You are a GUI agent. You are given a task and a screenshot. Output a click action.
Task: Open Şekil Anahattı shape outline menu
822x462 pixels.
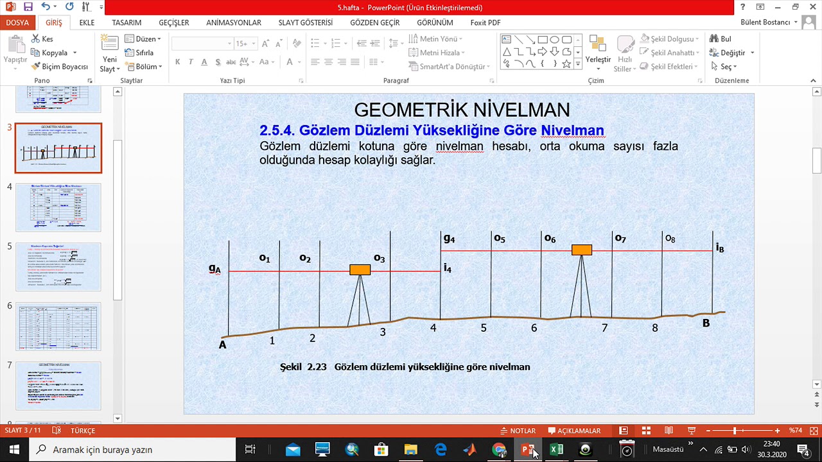pyautogui.click(x=669, y=53)
